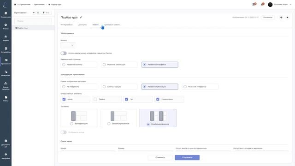Select Название системы as web page name
The width and height of the screenshot is (295, 166).
point(79,65)
